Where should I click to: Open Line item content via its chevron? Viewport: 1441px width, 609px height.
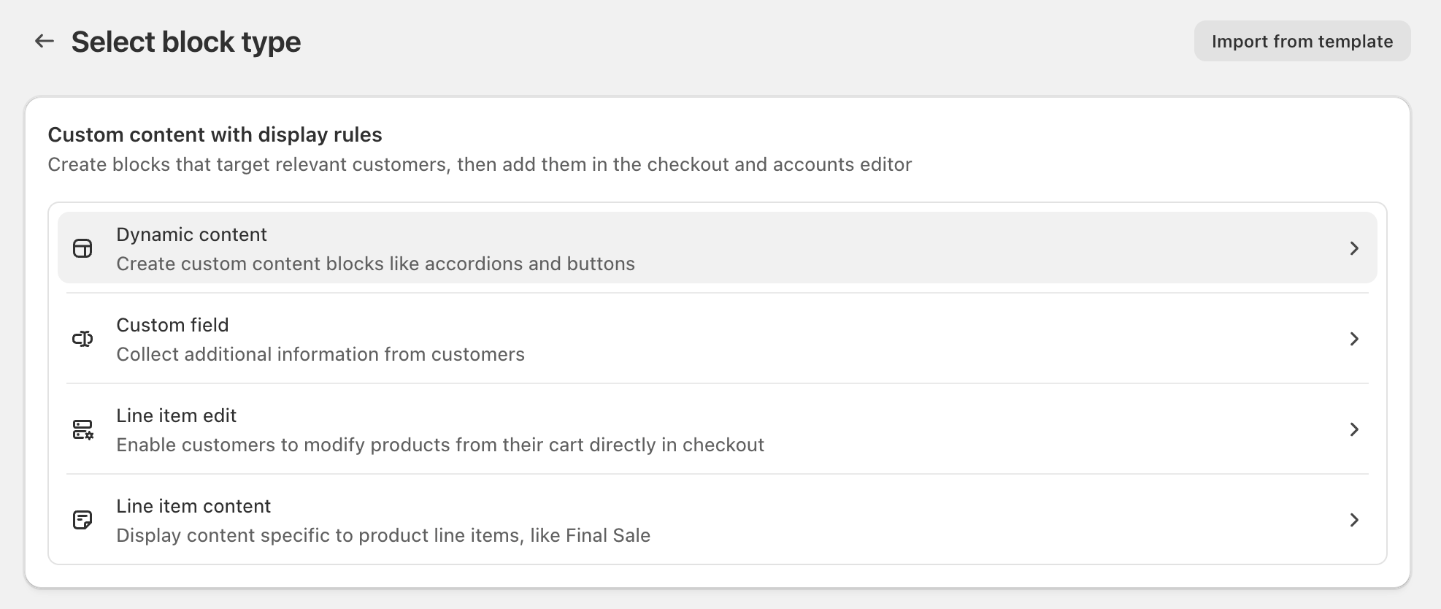(x=1355, y=520)
